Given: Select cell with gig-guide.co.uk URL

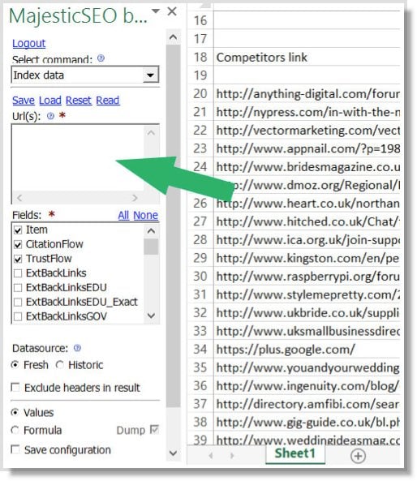Looking at the screenshot, I should pos(307,423).
